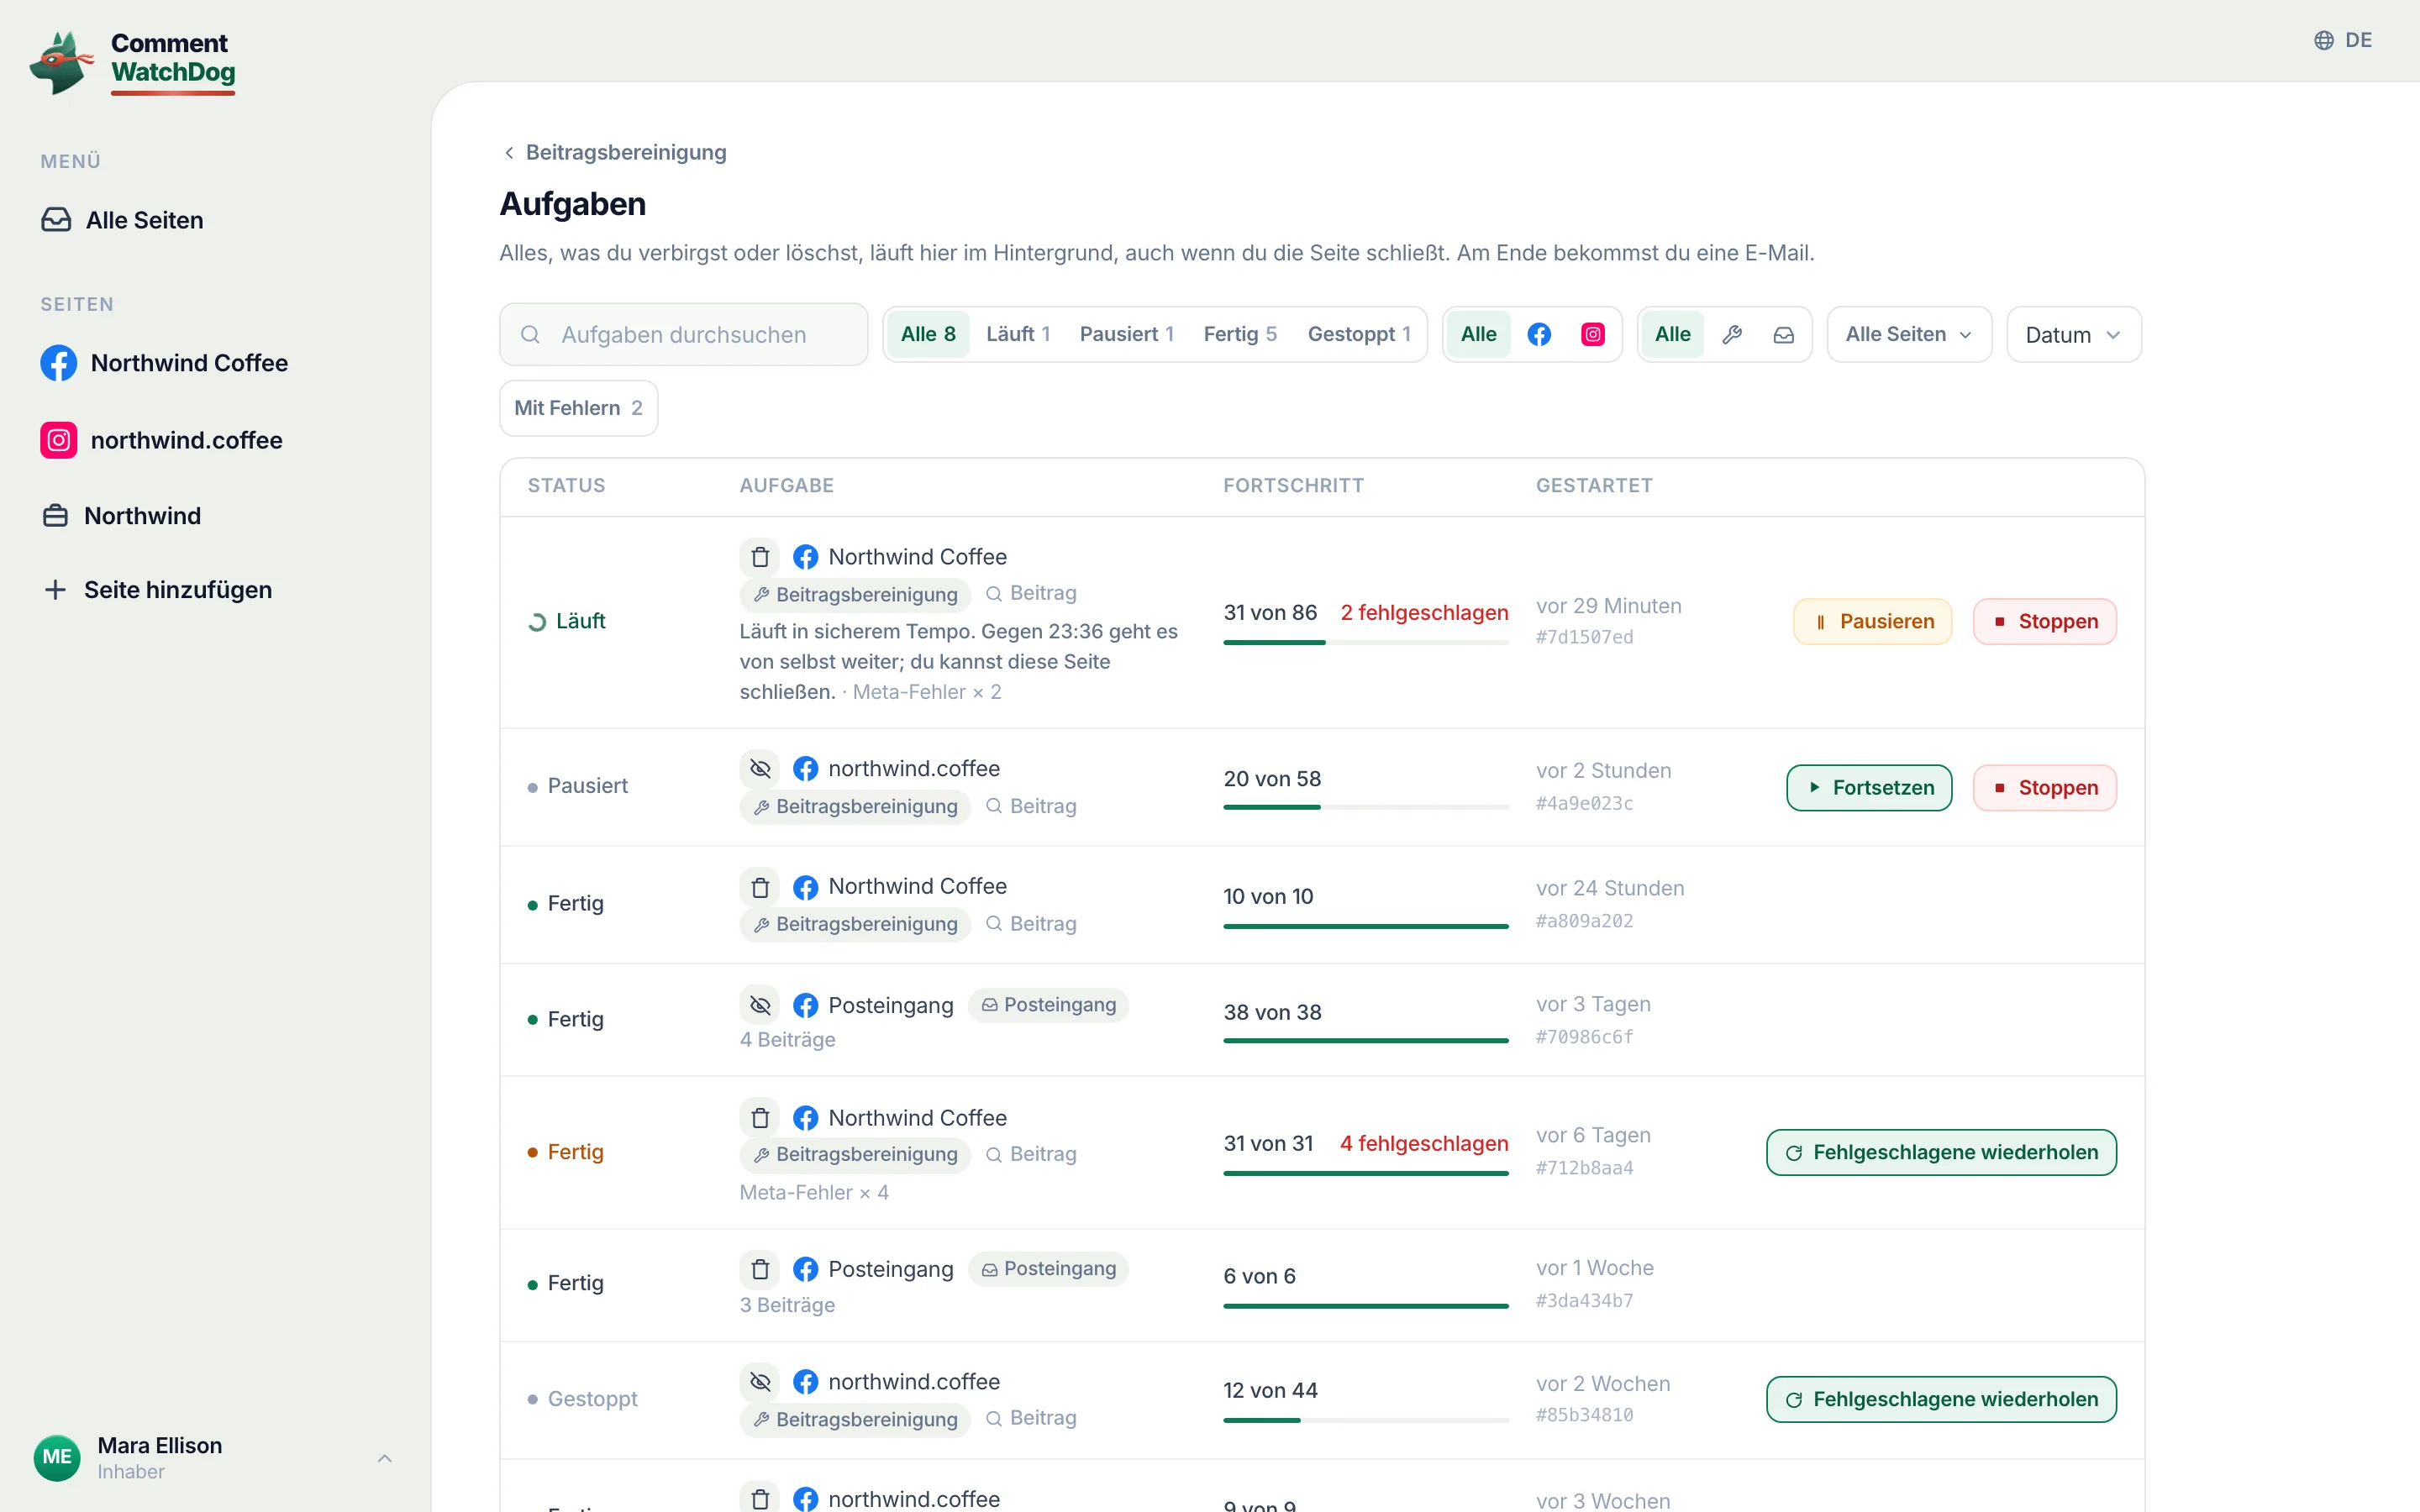Open the Datum sort dropdown

point(2073,334)
